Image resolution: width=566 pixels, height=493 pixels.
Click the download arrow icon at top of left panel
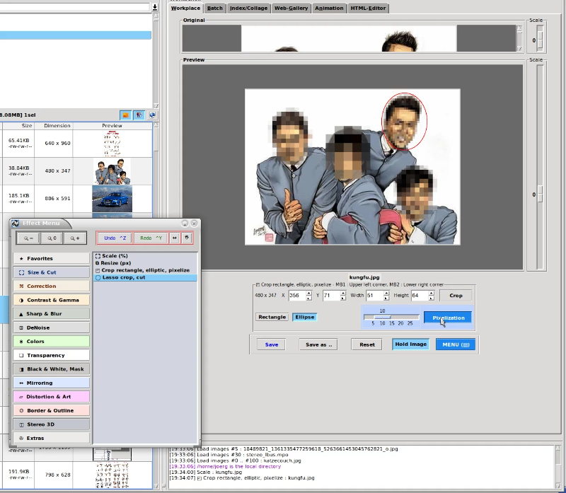155,7
